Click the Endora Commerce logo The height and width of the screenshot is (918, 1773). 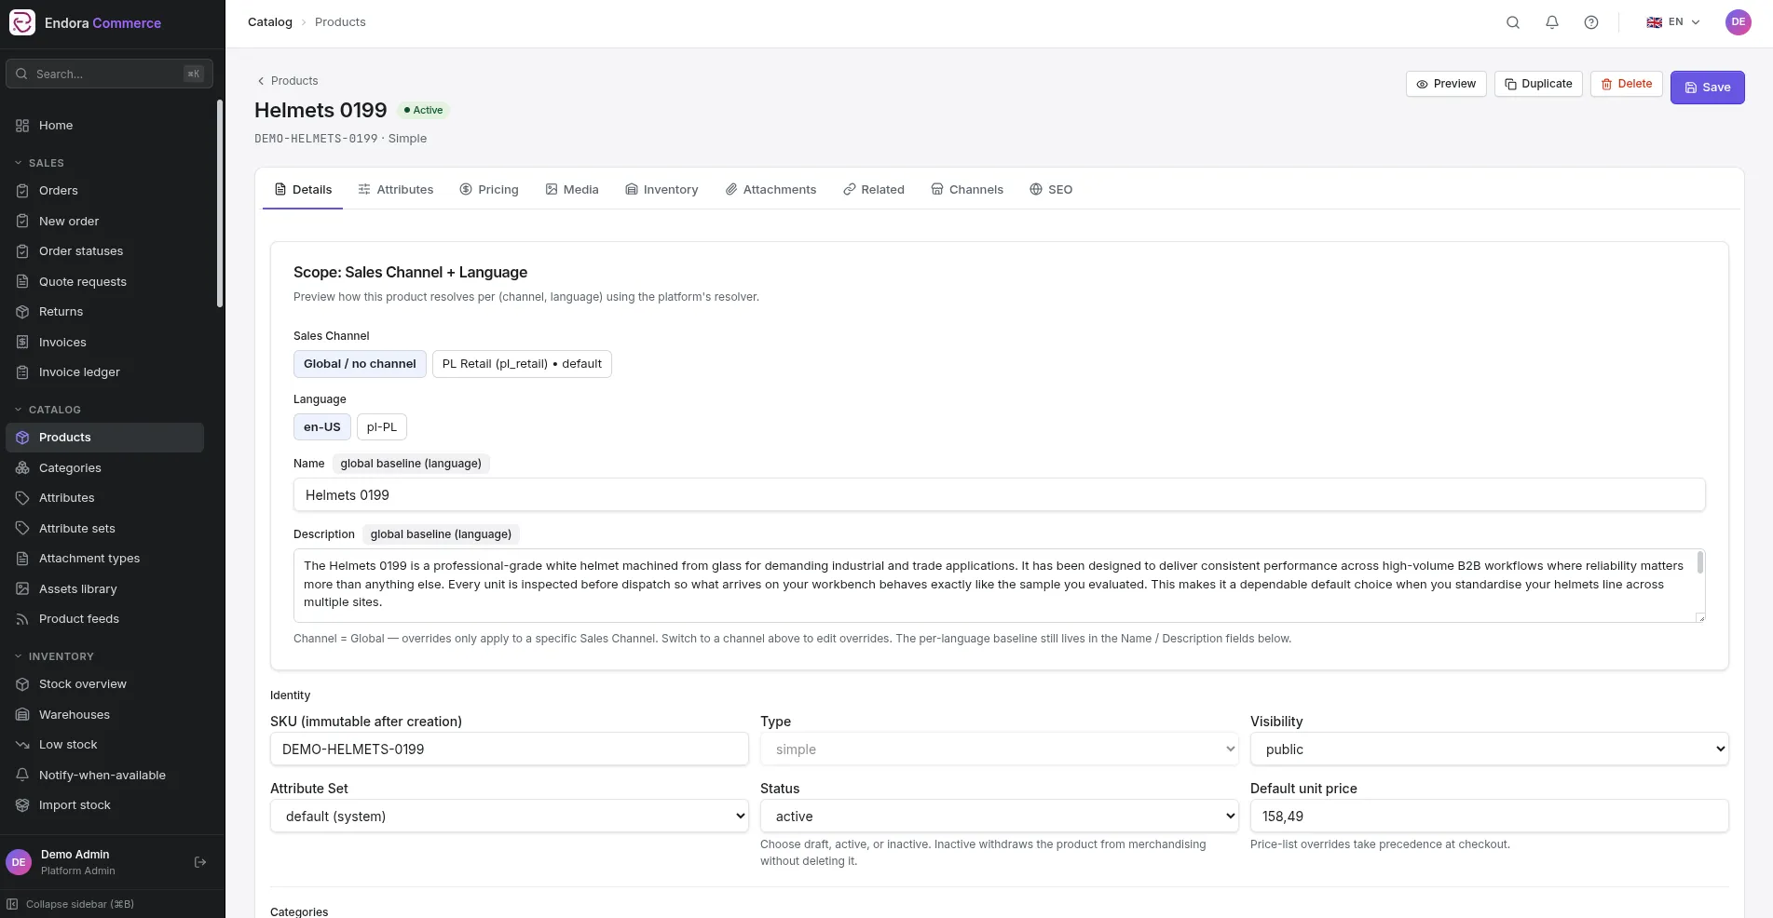point(22,22)
